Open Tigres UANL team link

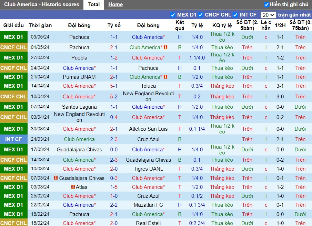[x=148, y=169]
